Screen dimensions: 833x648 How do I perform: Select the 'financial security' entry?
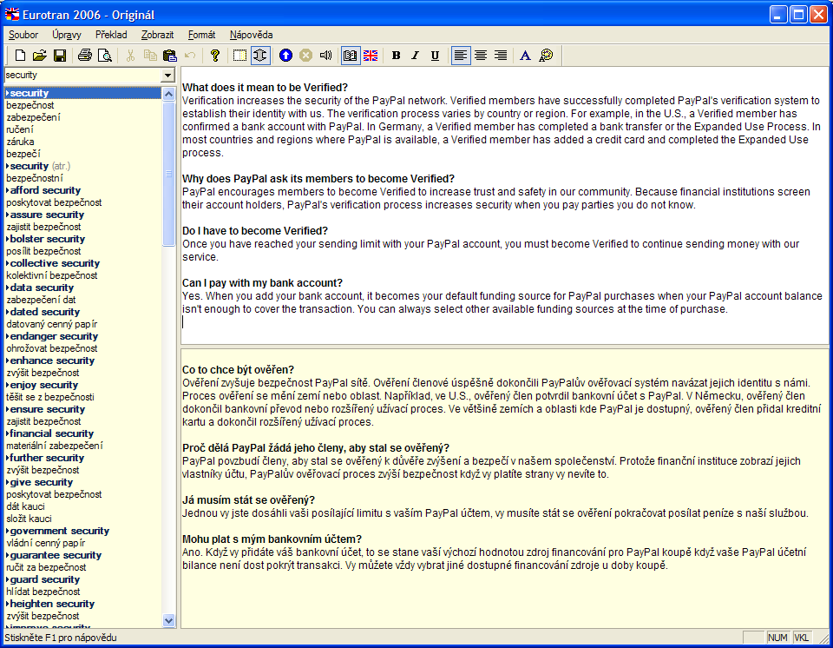(51, 433)
